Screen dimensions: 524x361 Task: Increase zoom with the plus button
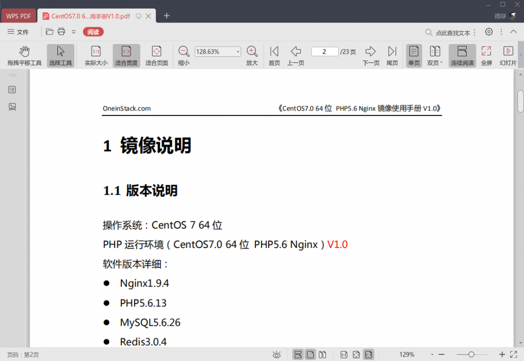tap(502, 355)
